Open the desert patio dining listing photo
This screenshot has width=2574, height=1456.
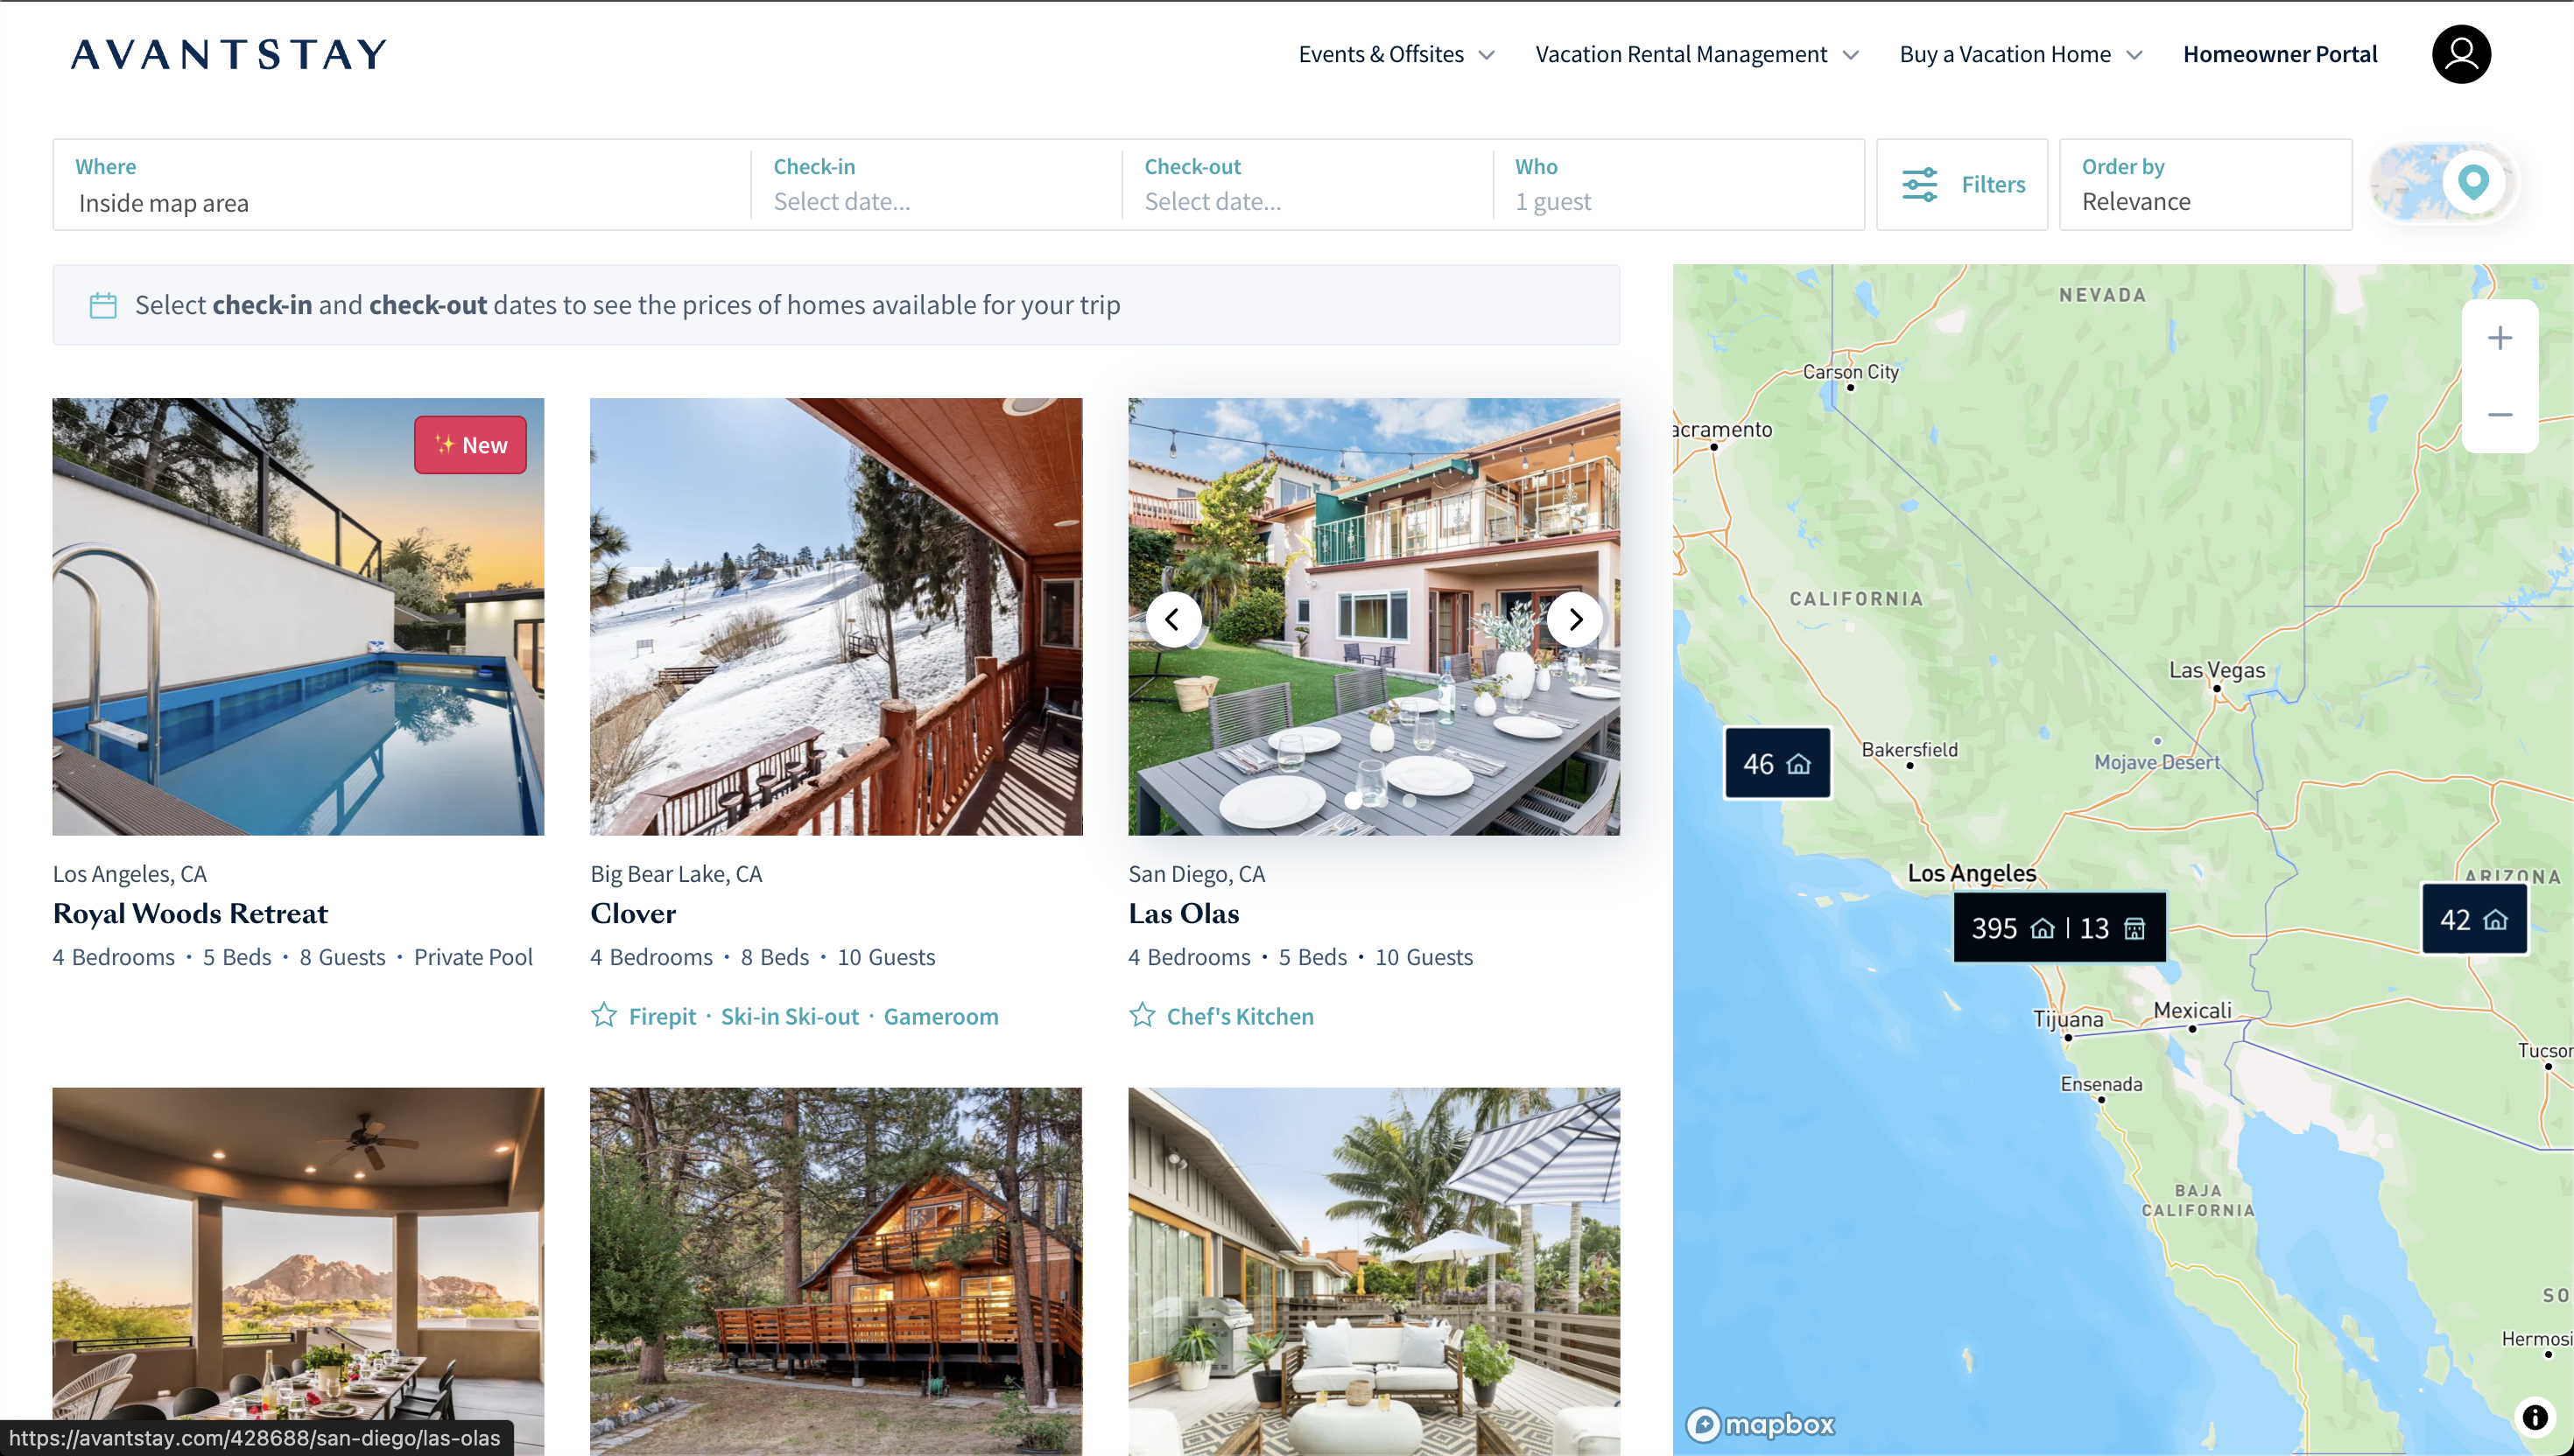tap(299, 1271)
